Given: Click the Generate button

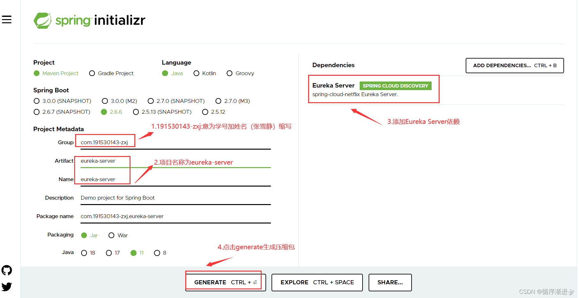Looking at the screenshot, I should tap(226, 282).
